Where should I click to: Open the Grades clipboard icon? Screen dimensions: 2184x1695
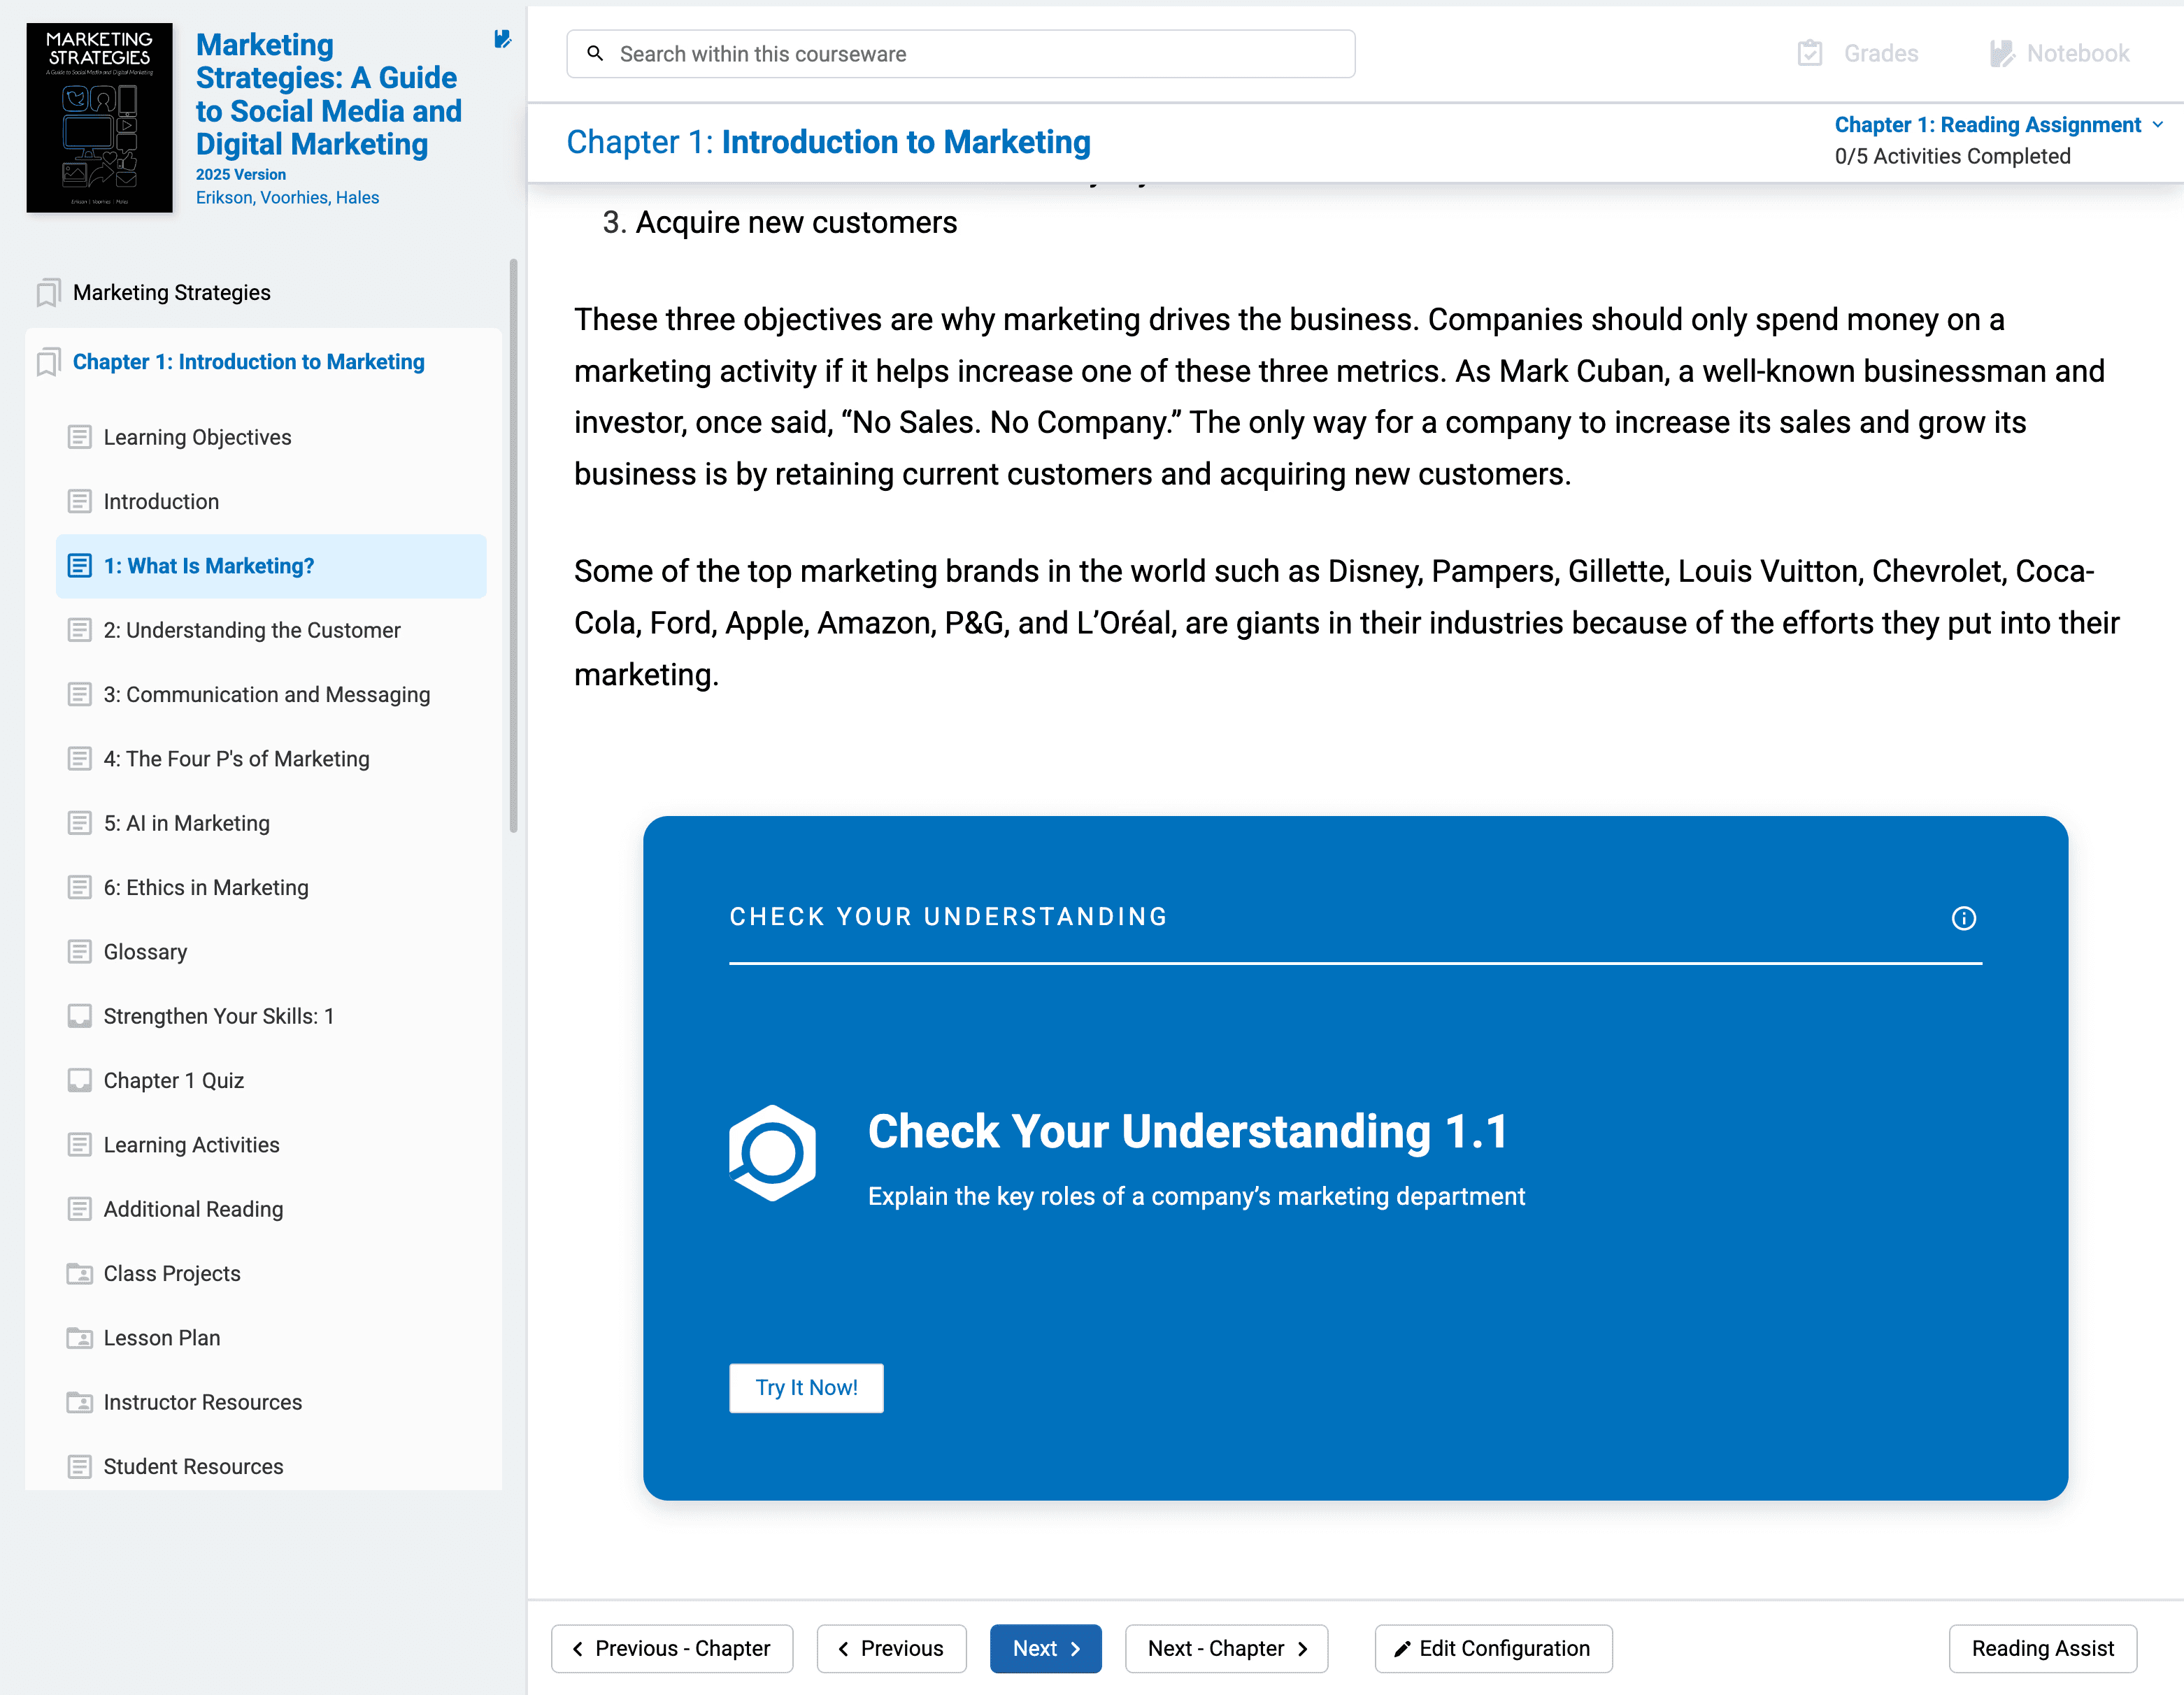(1809, 53)
